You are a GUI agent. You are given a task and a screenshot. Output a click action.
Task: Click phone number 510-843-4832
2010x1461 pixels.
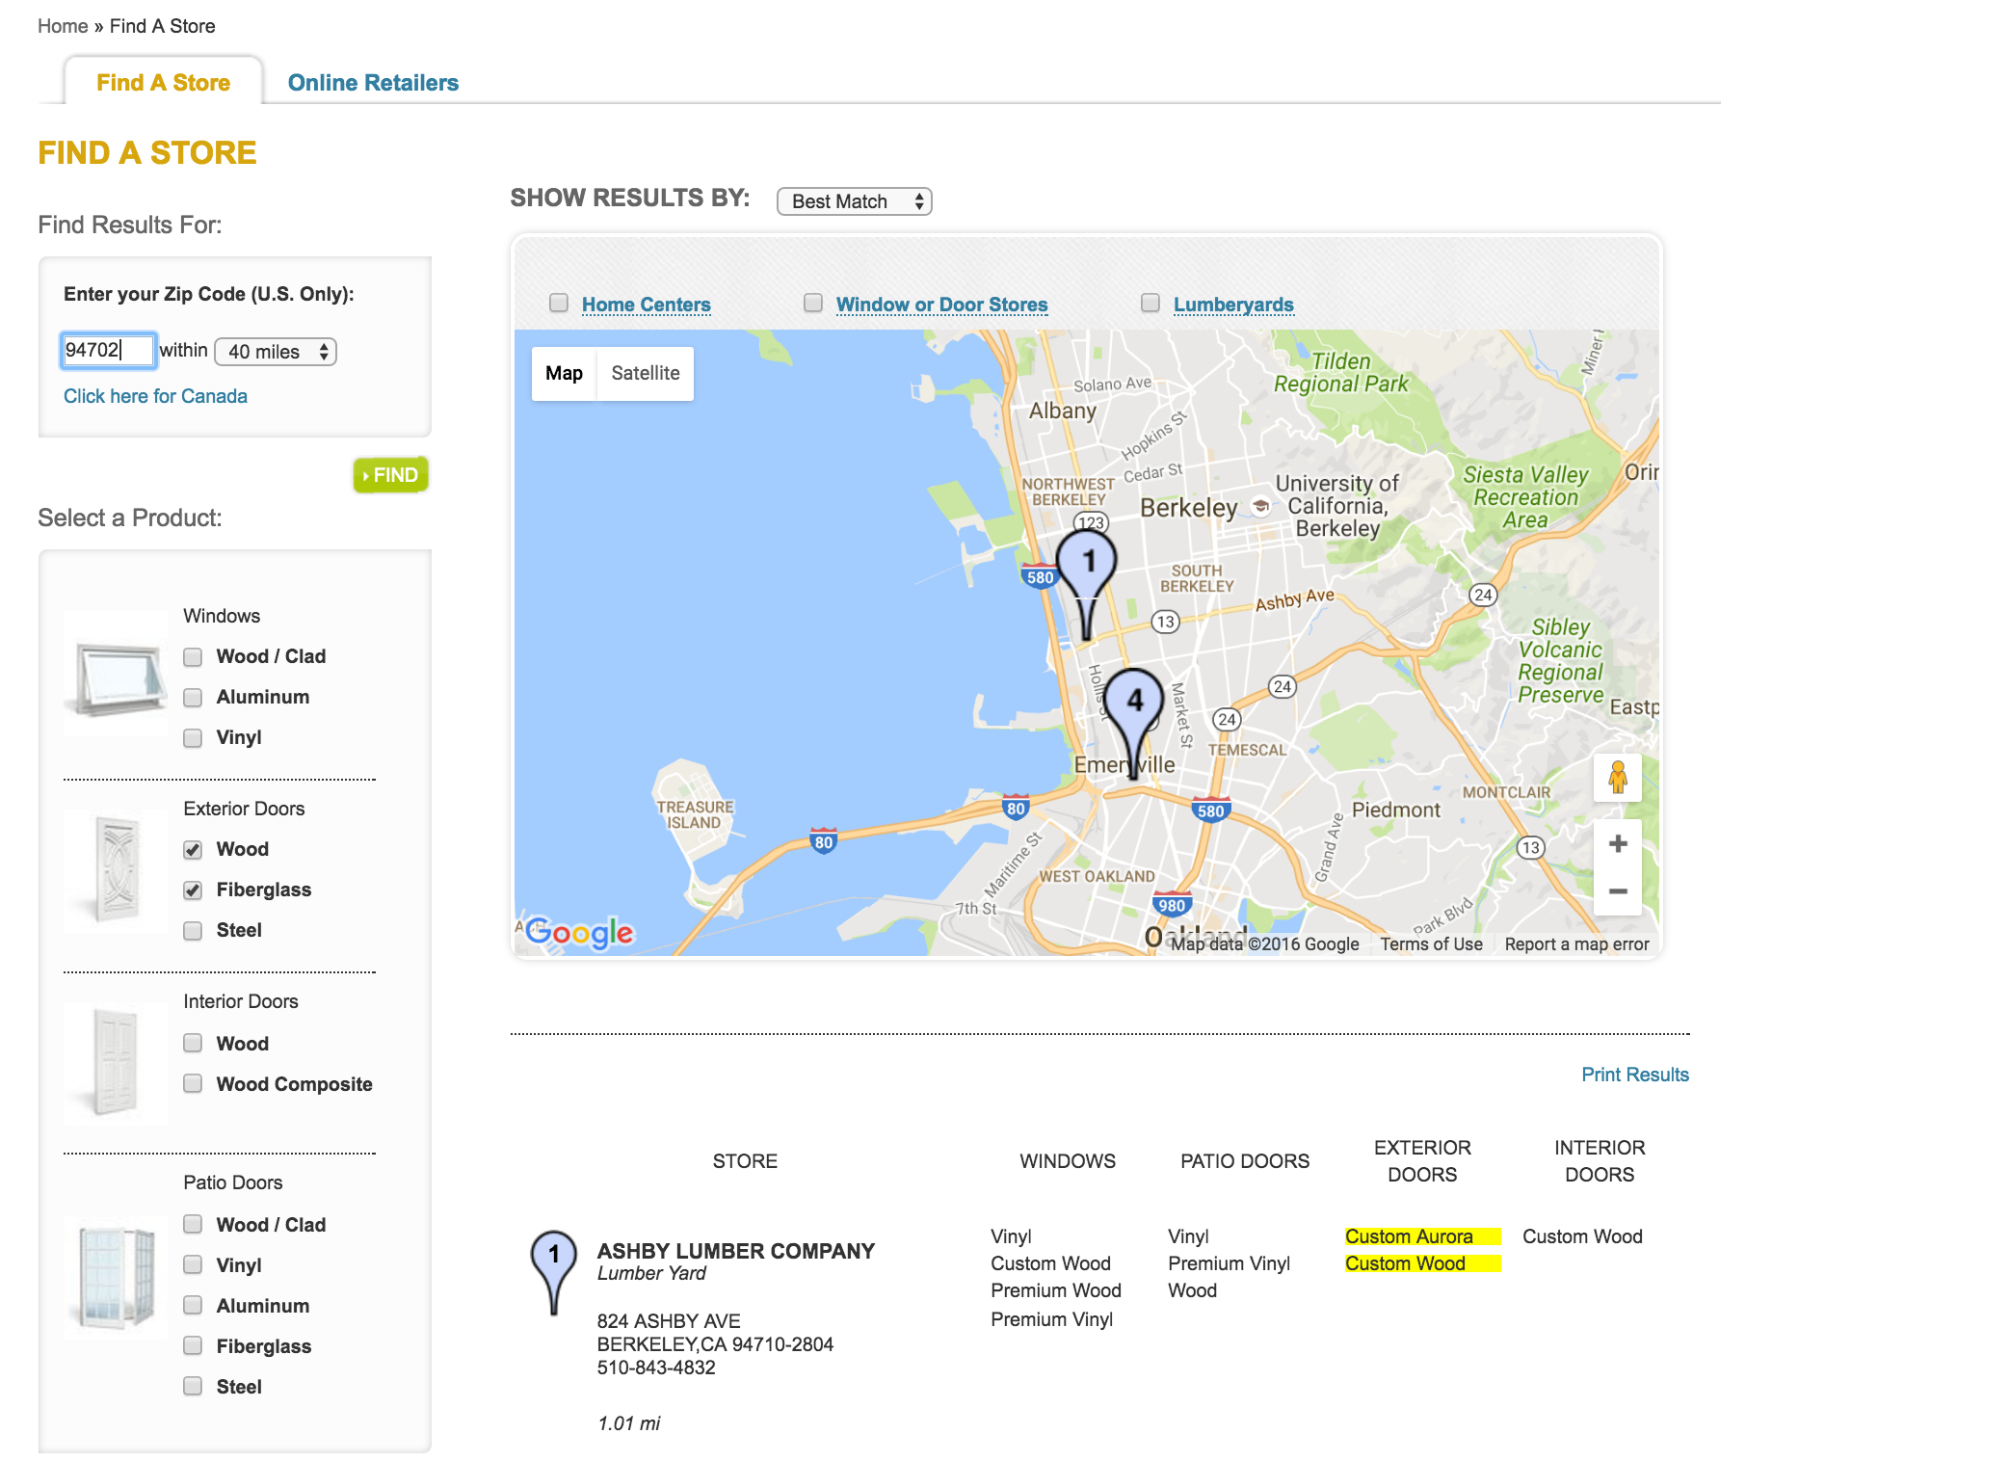pyautogui.click(x=656, y=1368)
